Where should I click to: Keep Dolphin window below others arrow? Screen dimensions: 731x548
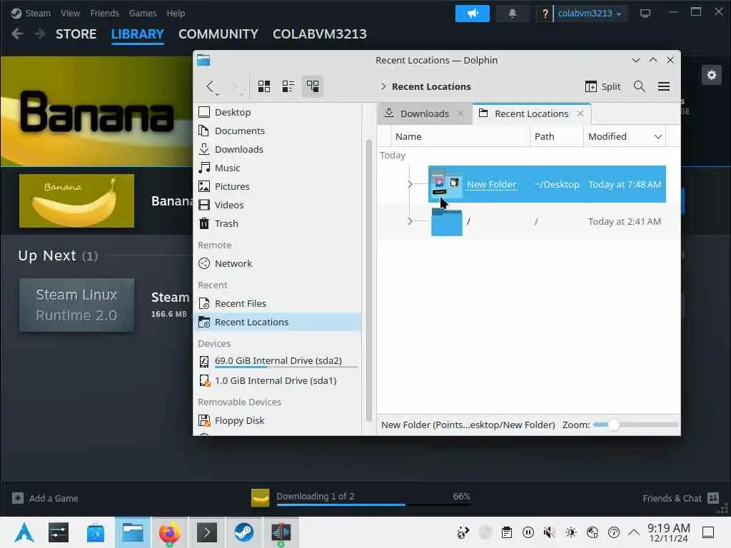point(635,60)
